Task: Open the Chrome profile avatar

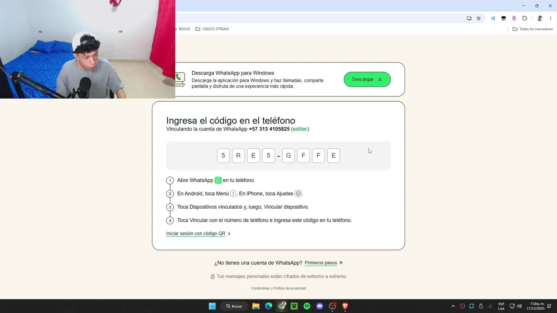Action: click(540, 18)
